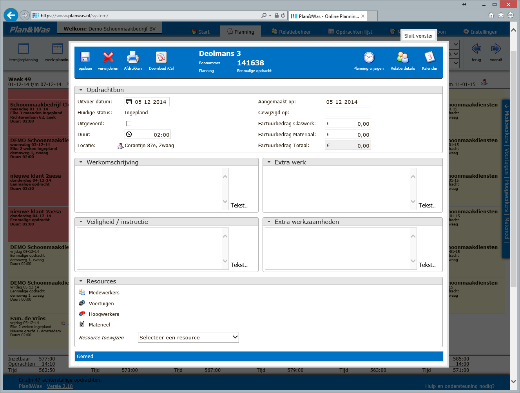The image size is (520, 393).
Task: Open the address bar search dropdown arrow
Action: pos(270,16)
